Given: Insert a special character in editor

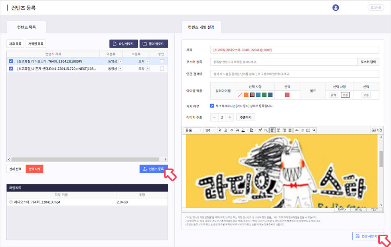Looking at the screenshot, I should (302, 130).
